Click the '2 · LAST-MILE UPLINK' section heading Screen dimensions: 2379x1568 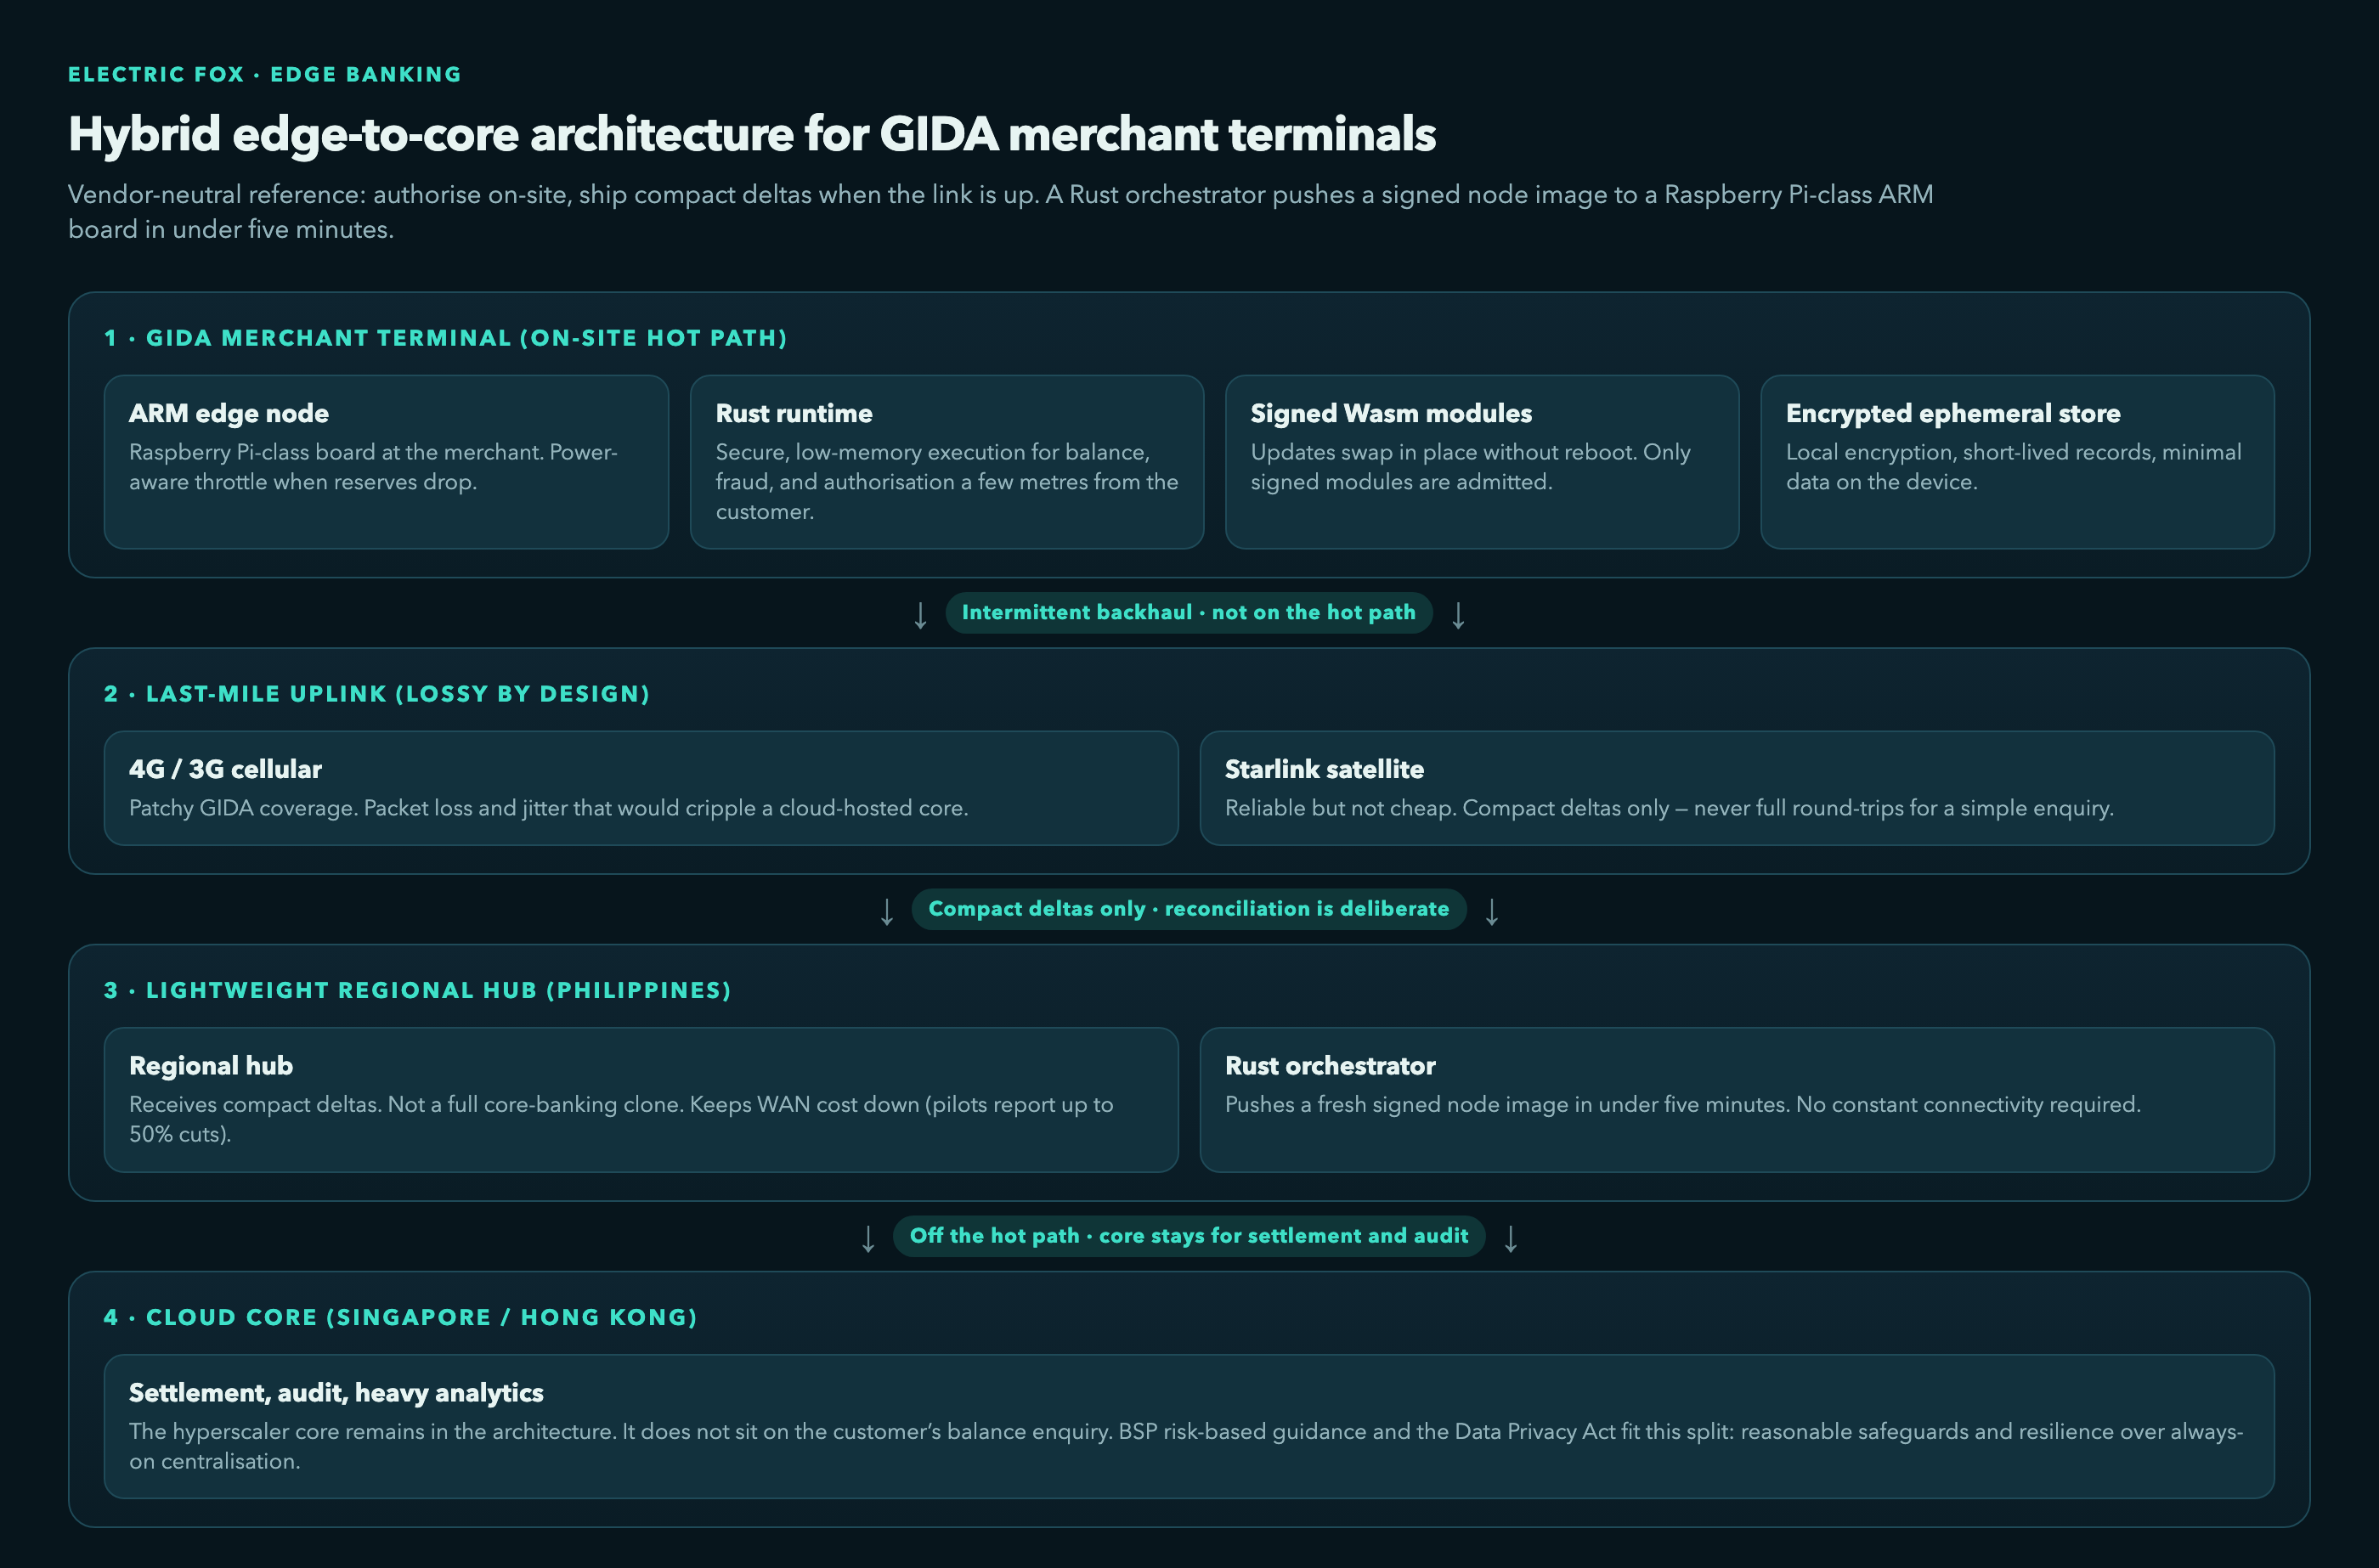click(377, 694)
